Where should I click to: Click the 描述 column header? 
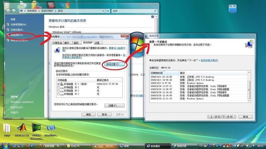click(213, 73)
